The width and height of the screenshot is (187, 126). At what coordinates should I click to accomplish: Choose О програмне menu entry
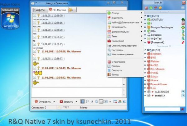point(125,62)
